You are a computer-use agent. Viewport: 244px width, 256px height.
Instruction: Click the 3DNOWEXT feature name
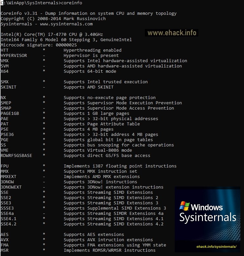[11, 187]
